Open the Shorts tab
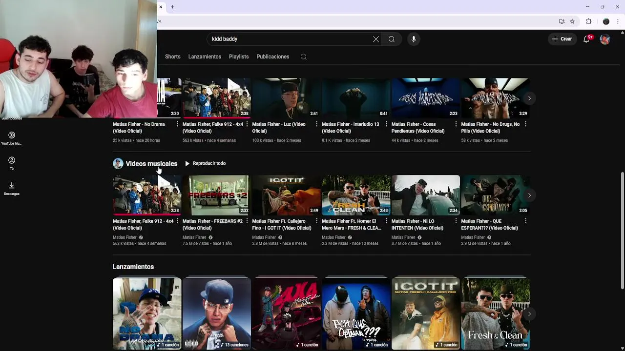The height and width of the screenshot is (351, 625). [x=172, y=57]
